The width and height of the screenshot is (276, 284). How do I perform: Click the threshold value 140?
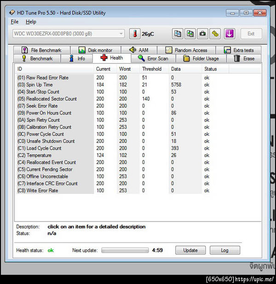(x=146, y=99)
